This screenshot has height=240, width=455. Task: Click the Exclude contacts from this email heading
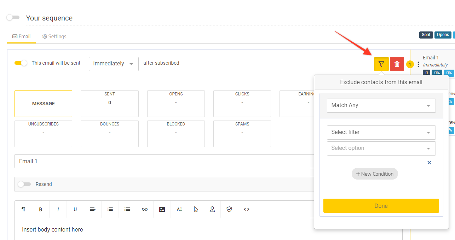pos(381,82)
